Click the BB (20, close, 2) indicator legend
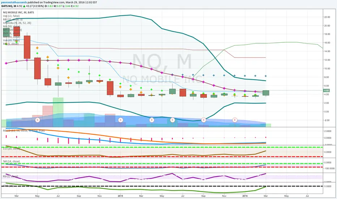The image size is (337, 199). coord(13,20)
